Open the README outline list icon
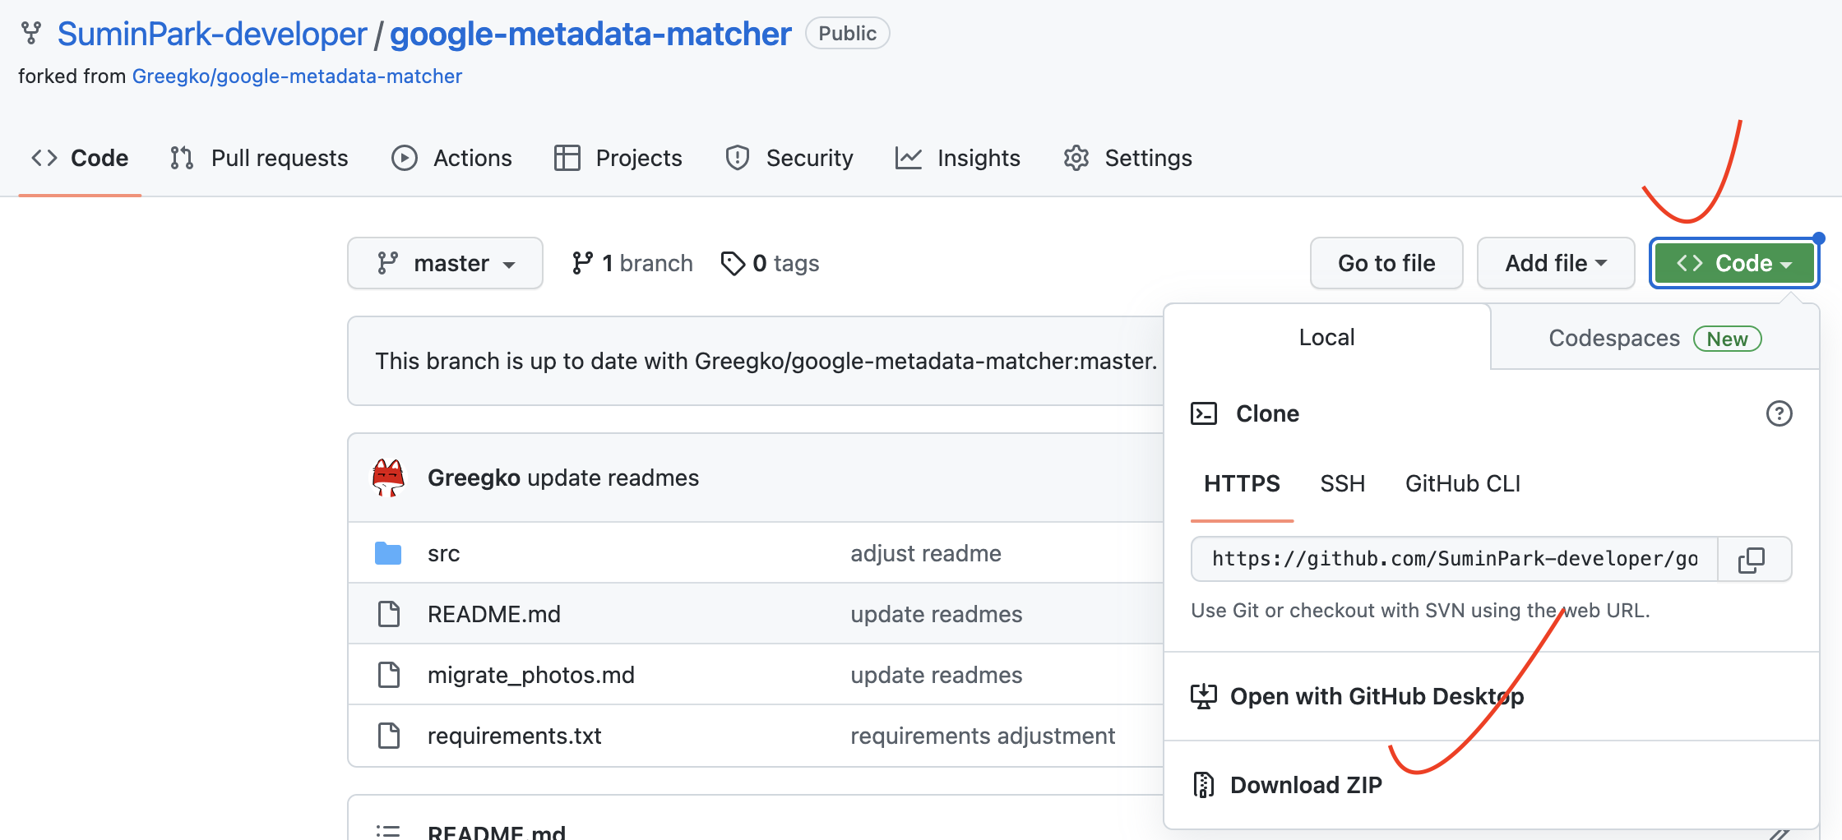 pos(388,831)
